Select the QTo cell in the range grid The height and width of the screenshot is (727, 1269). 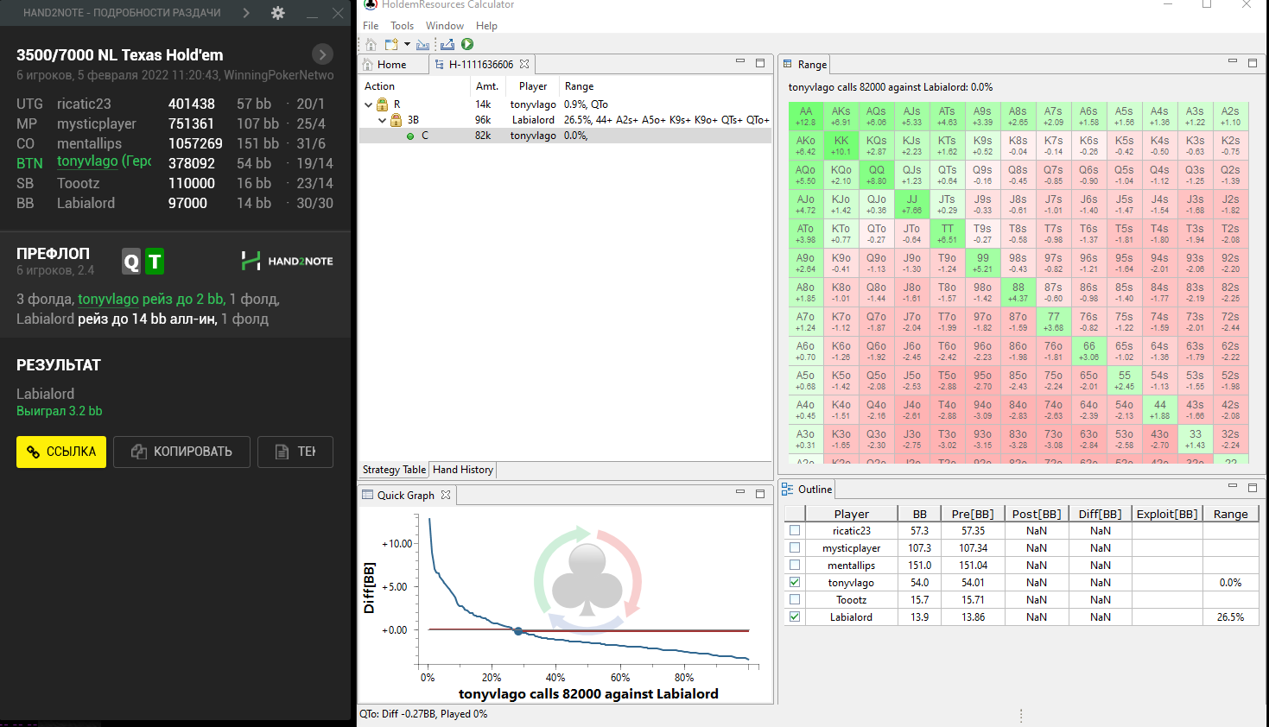point(876,234)
